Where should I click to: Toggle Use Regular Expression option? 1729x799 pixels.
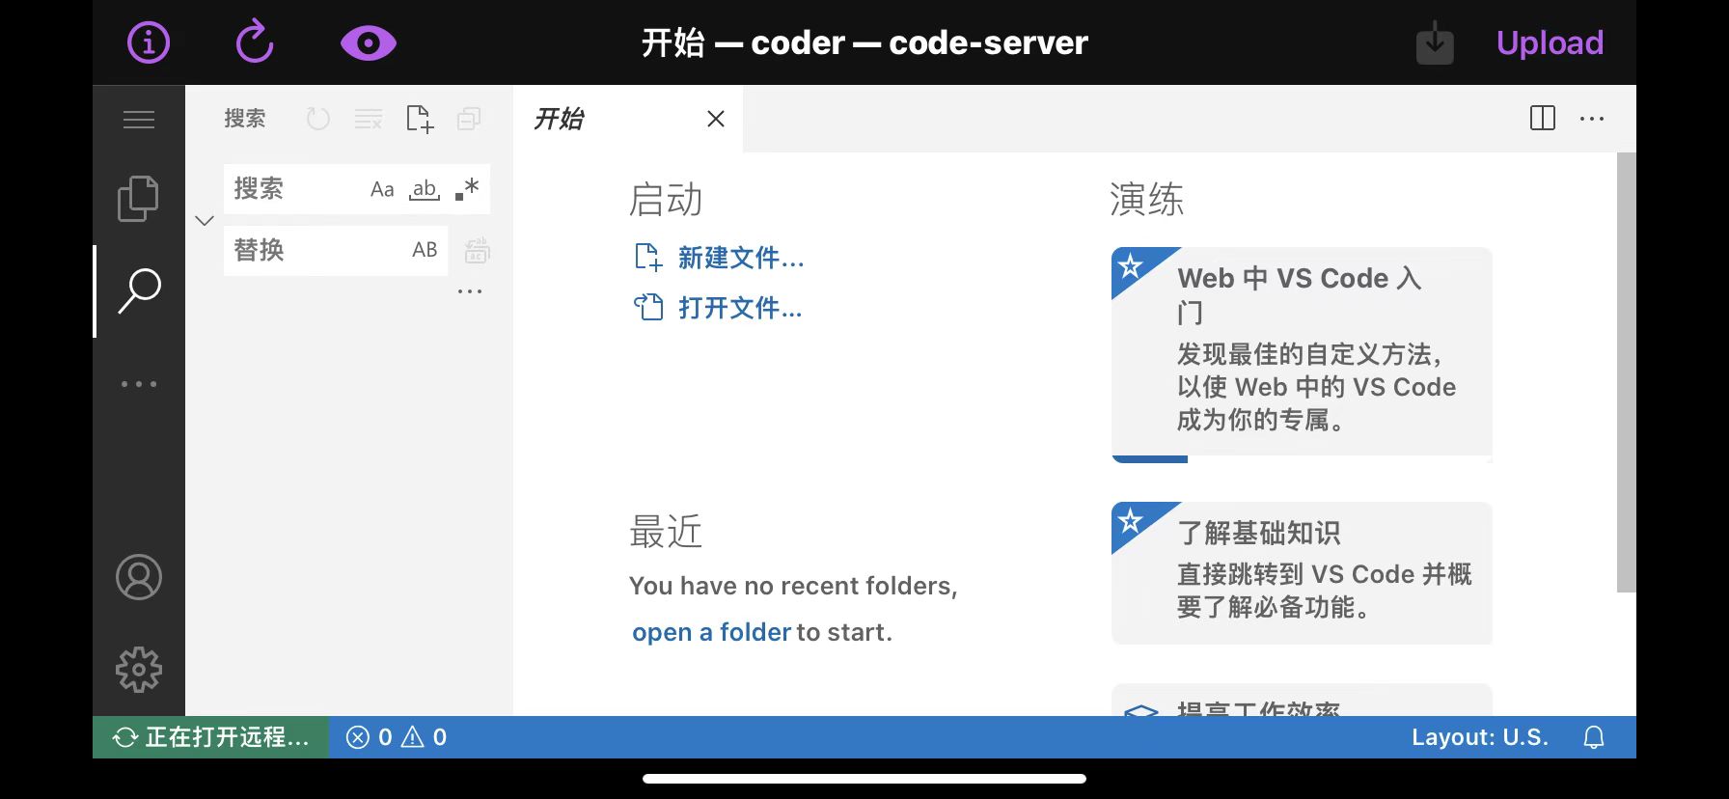(x=467, y=189)
